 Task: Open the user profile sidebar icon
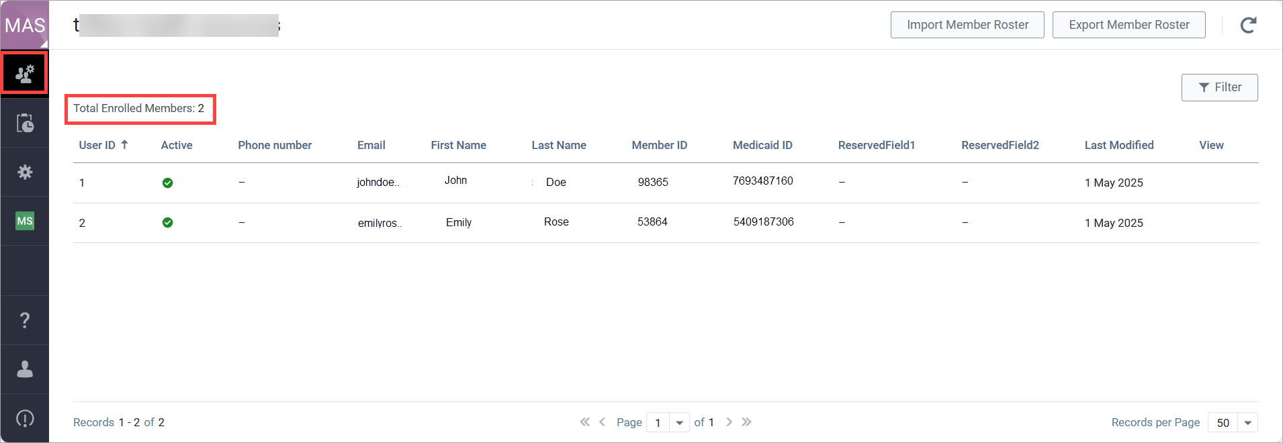(25, 369)
